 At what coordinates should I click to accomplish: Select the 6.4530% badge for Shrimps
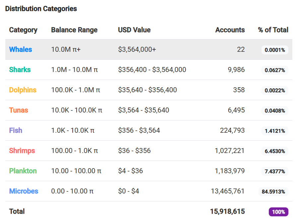click(275, 151)
